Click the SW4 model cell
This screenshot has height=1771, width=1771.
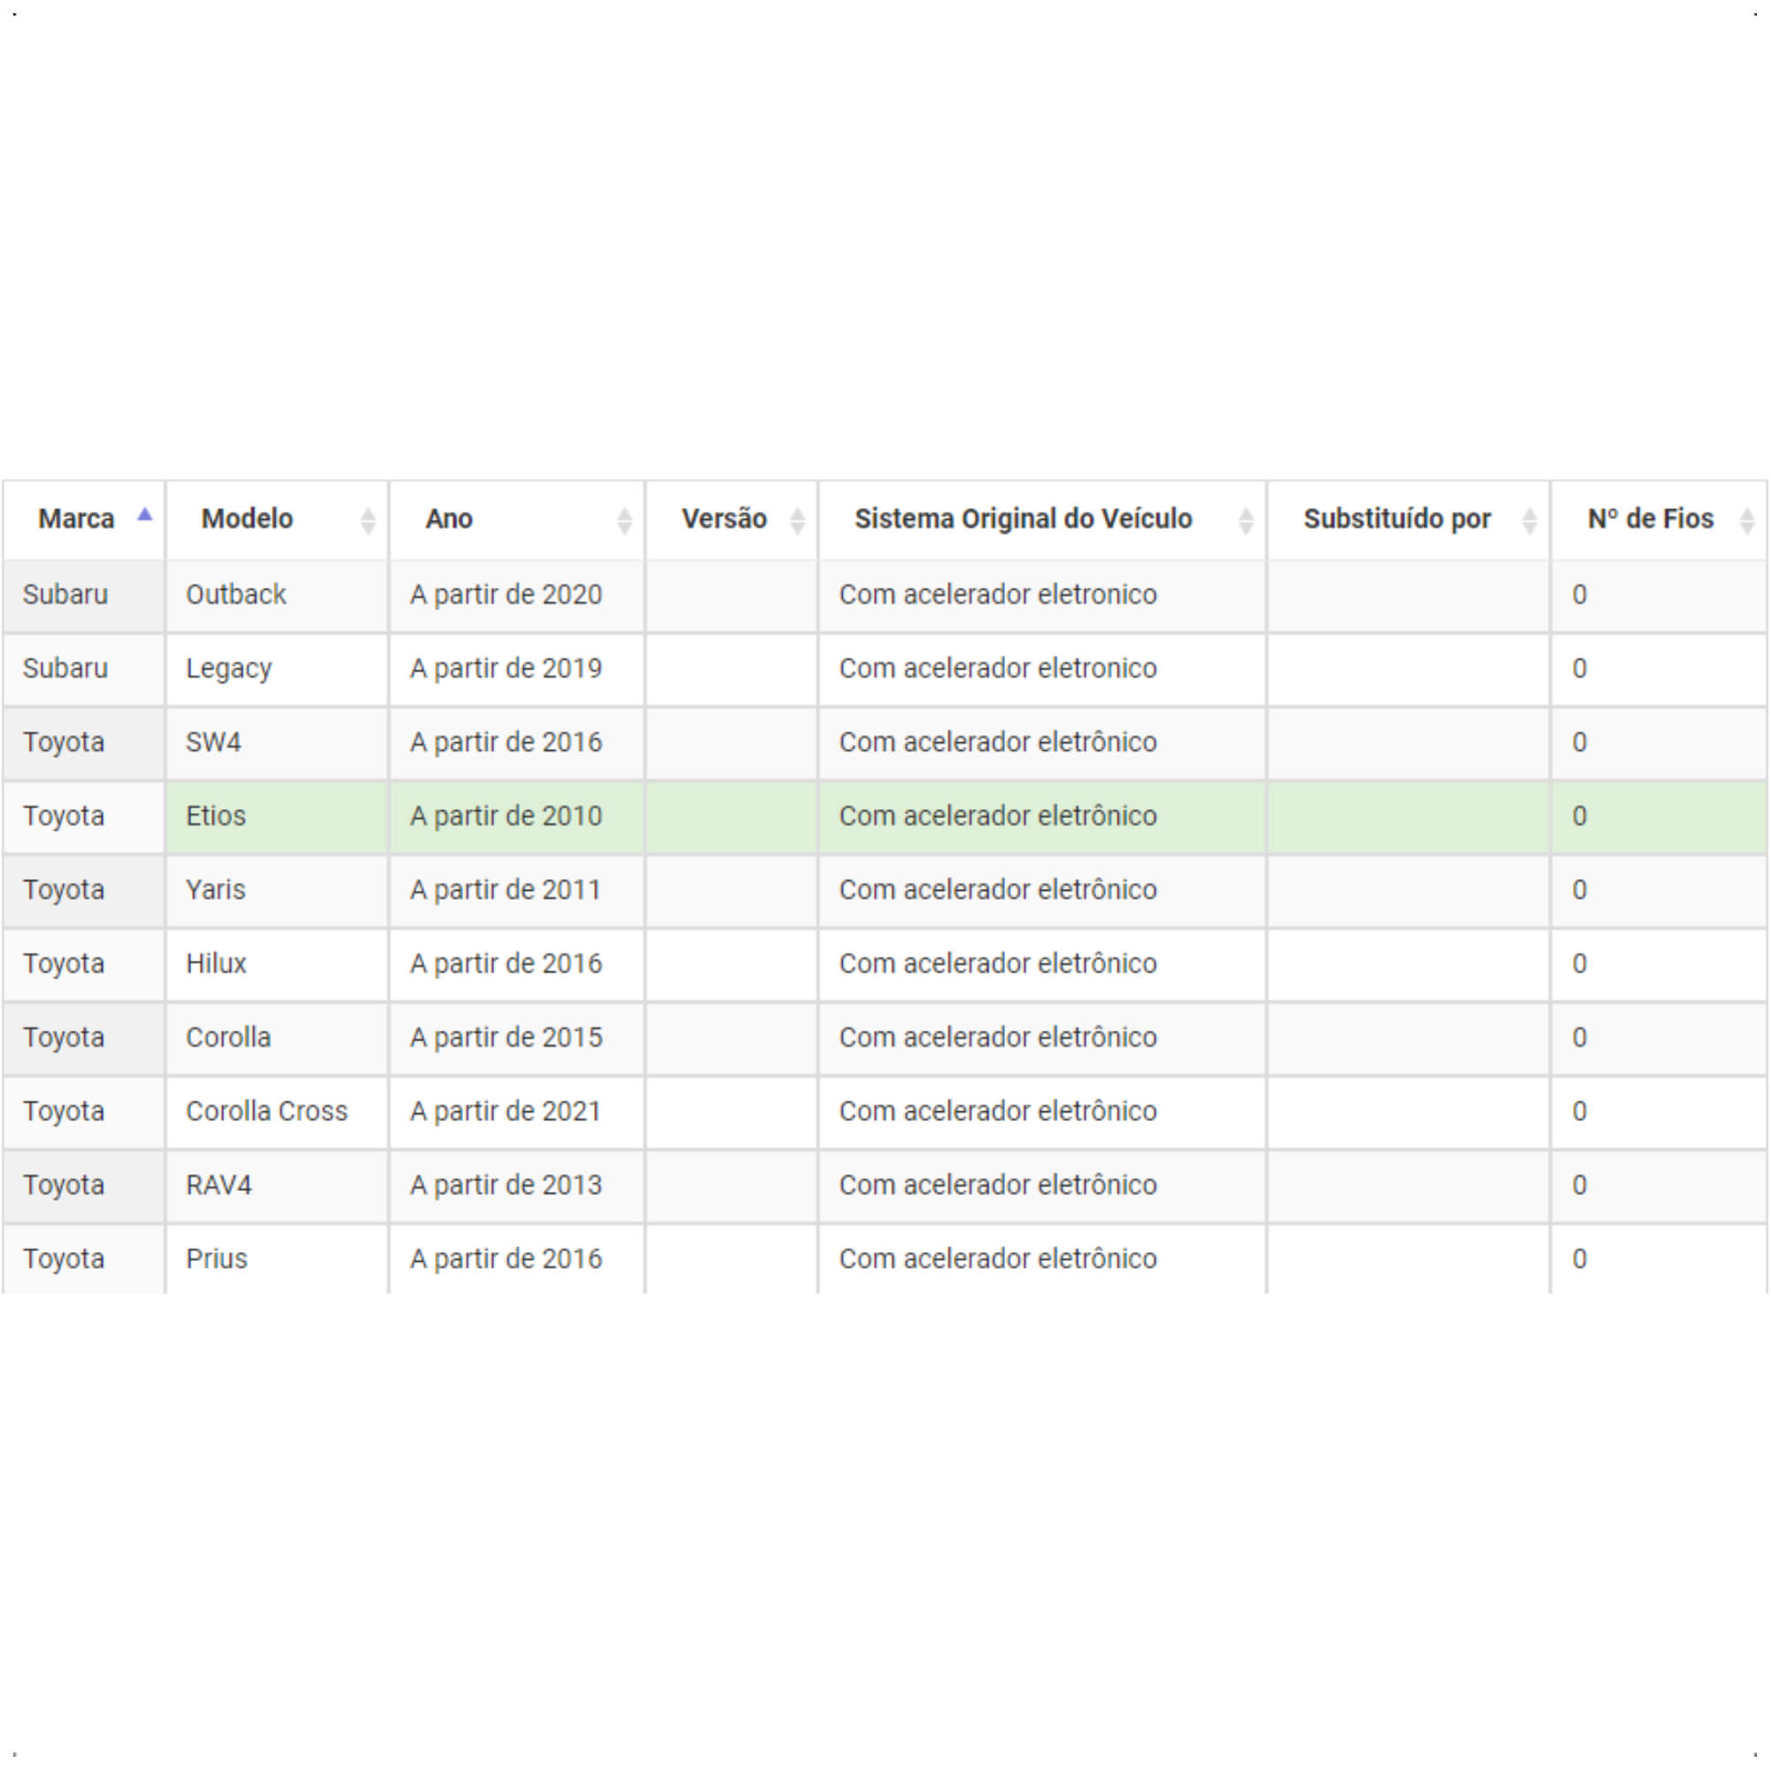pos(277,743)
